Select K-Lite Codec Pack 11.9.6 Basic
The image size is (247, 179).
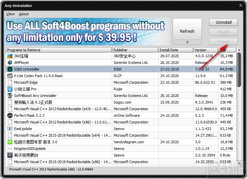tap(39, 76)
